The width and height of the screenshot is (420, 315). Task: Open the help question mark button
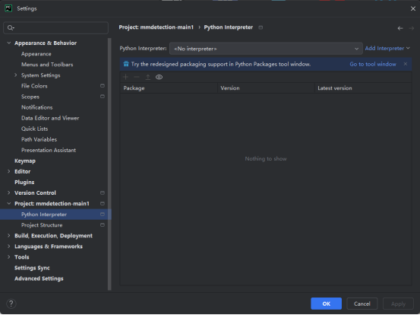11,304
